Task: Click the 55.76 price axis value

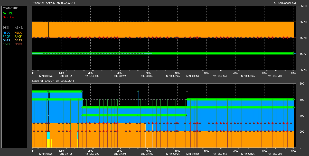Action: [x=303, y=70]
